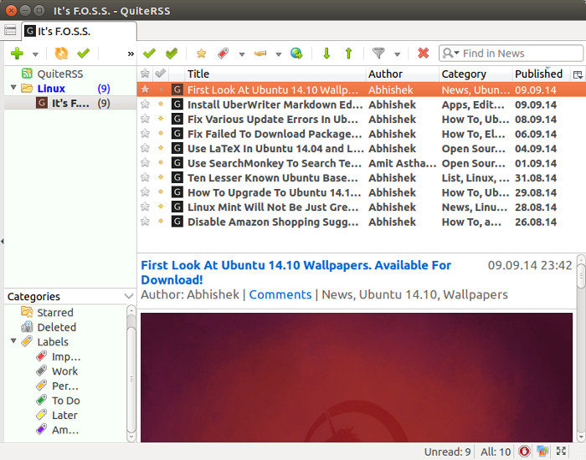Click the orange Update feed icon

[x=61, y=54]
